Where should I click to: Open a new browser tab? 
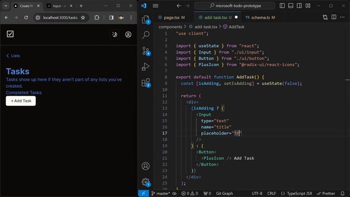[x=81, y=6]
